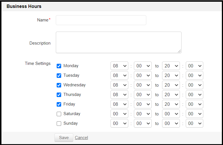Open Friday start hour dropdown
The width and height of the screenshot is (223, 145).
tap(119, 104)
